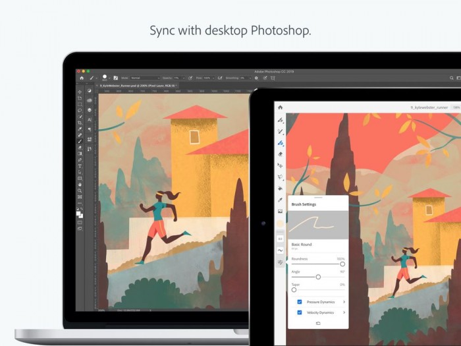Tap the stroke smoothing wave icon on iPad

click(280, 250)
